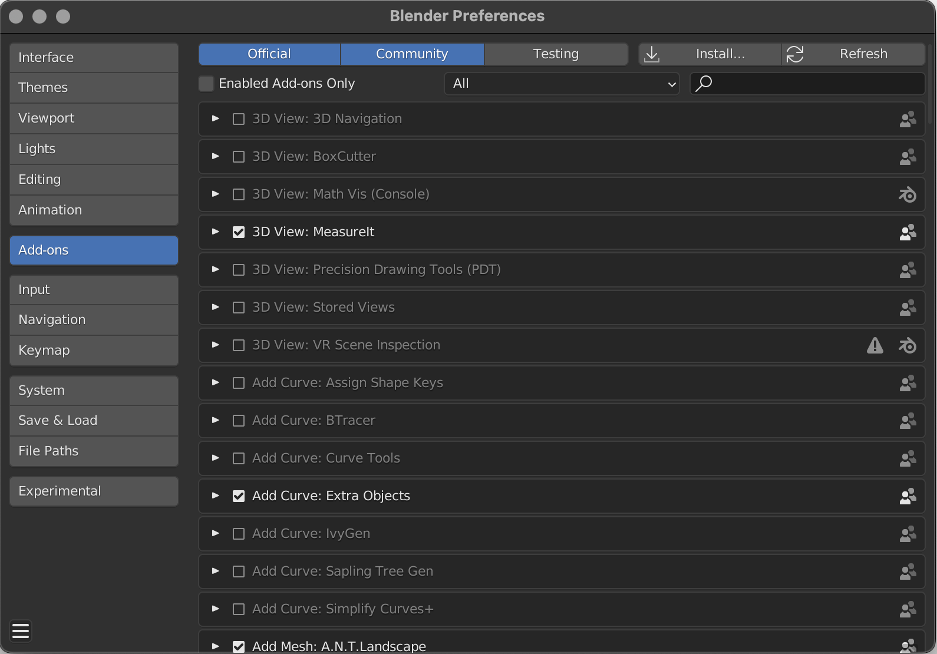
Task: Click the Install download arrow icon
Action: 652,54
